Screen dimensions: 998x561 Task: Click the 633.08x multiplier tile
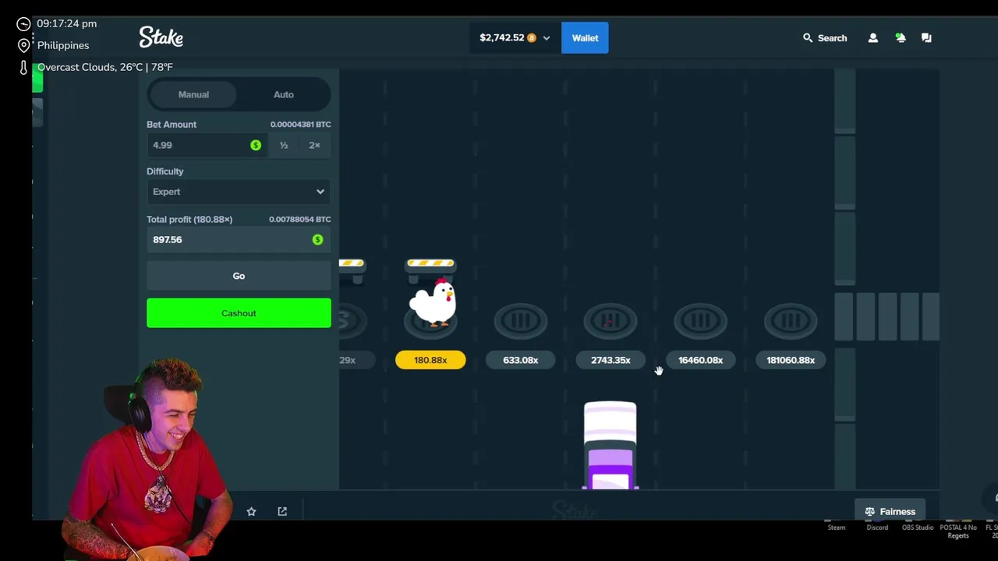pyautogui.click(x=521, y=360)
